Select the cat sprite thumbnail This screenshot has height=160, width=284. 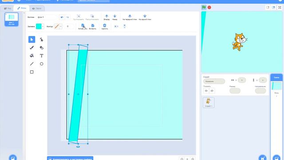pos(209,103)
